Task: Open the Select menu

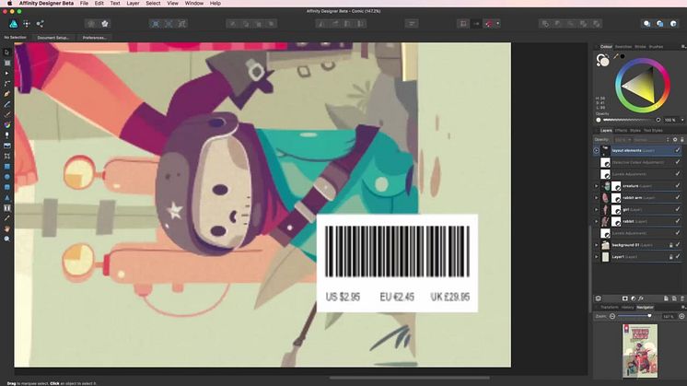Action: point(153,3)
